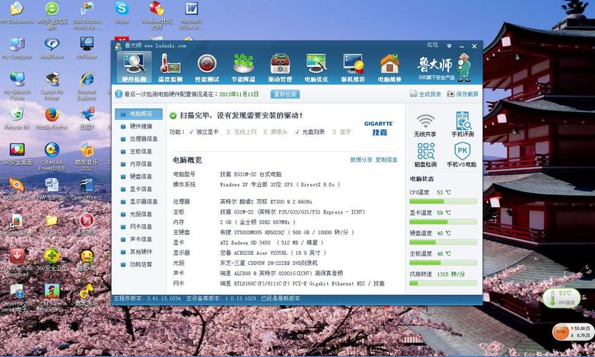The image size is (595, 357).
Task: Select 显示器信息 in the sidebar
Action: coord(139,201)
